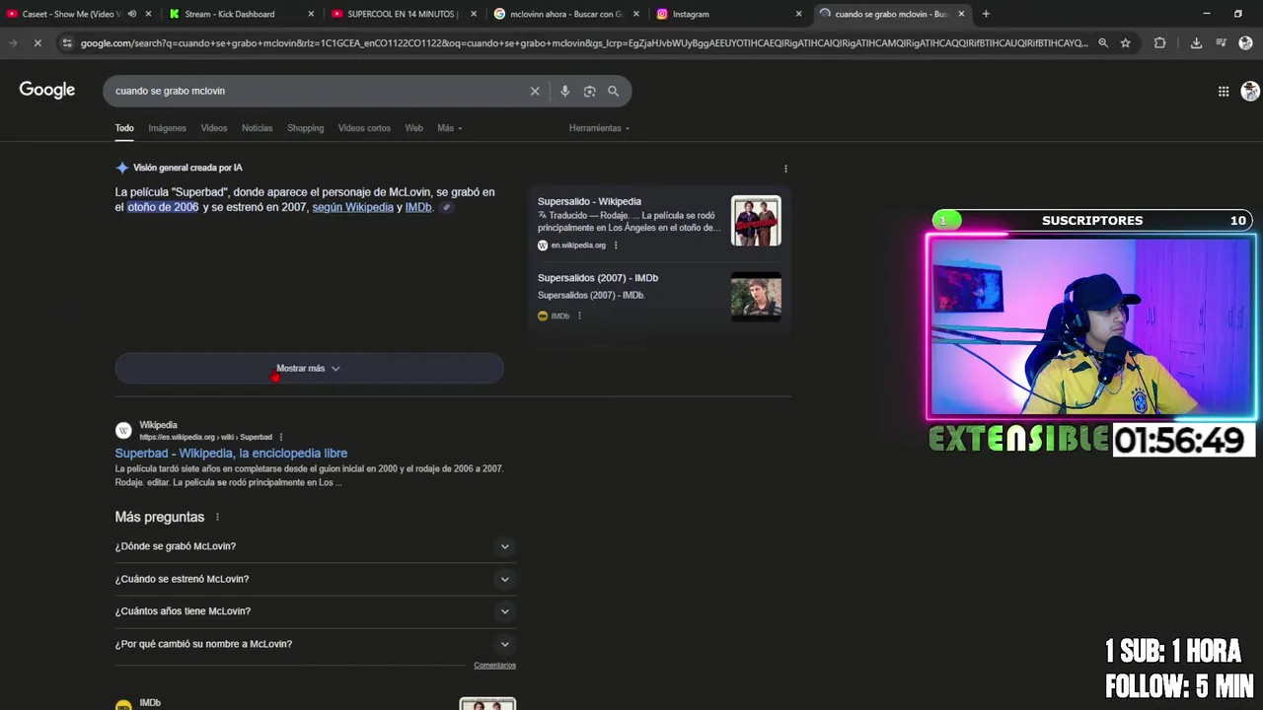The height and width of the screenshot is (710, 1263).
Task: Expand question ¿Cuántos años tiene McLovin?
Action: point(315,611)
